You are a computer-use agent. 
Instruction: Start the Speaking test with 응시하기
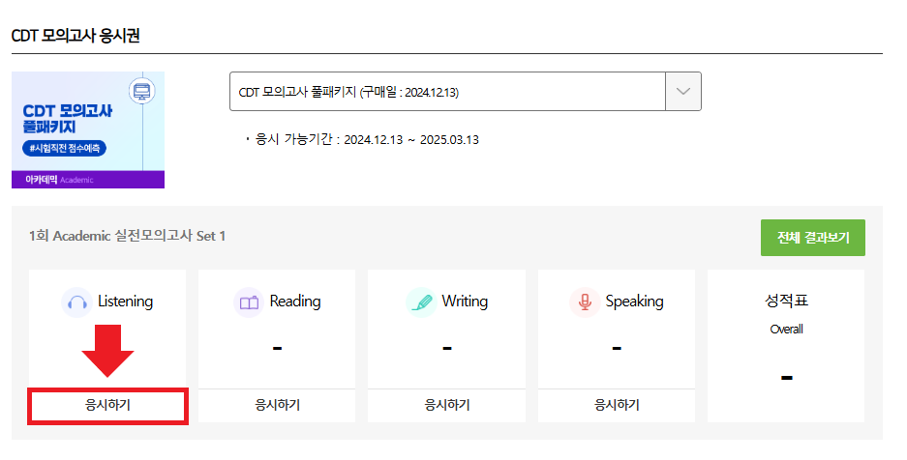click(617, 405)
